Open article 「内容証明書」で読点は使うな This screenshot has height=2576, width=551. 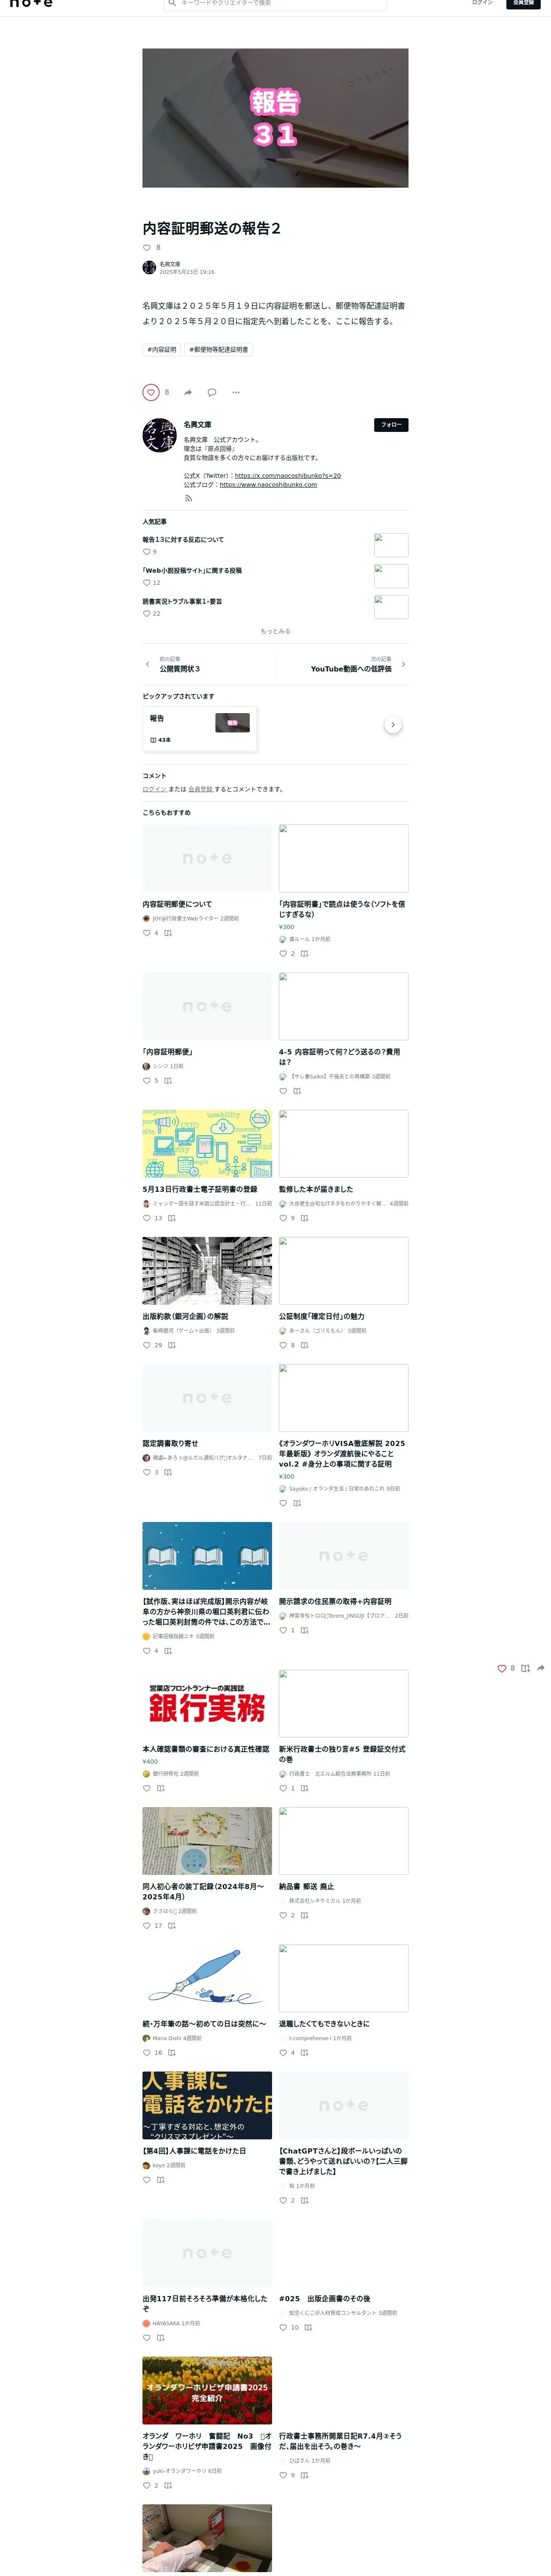coord(342,909)
